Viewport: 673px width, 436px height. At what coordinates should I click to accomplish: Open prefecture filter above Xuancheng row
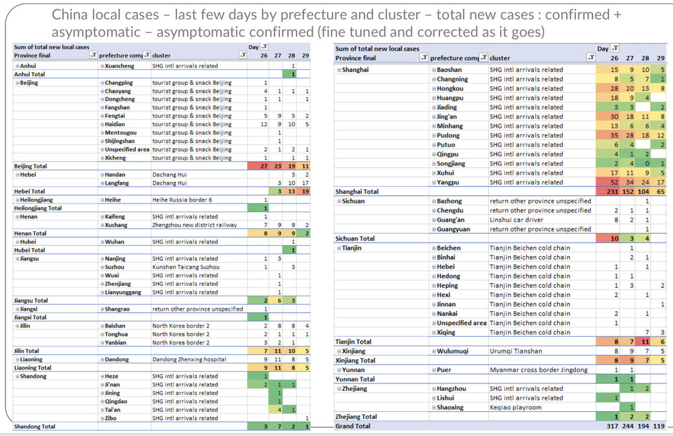tap(146, 56)
